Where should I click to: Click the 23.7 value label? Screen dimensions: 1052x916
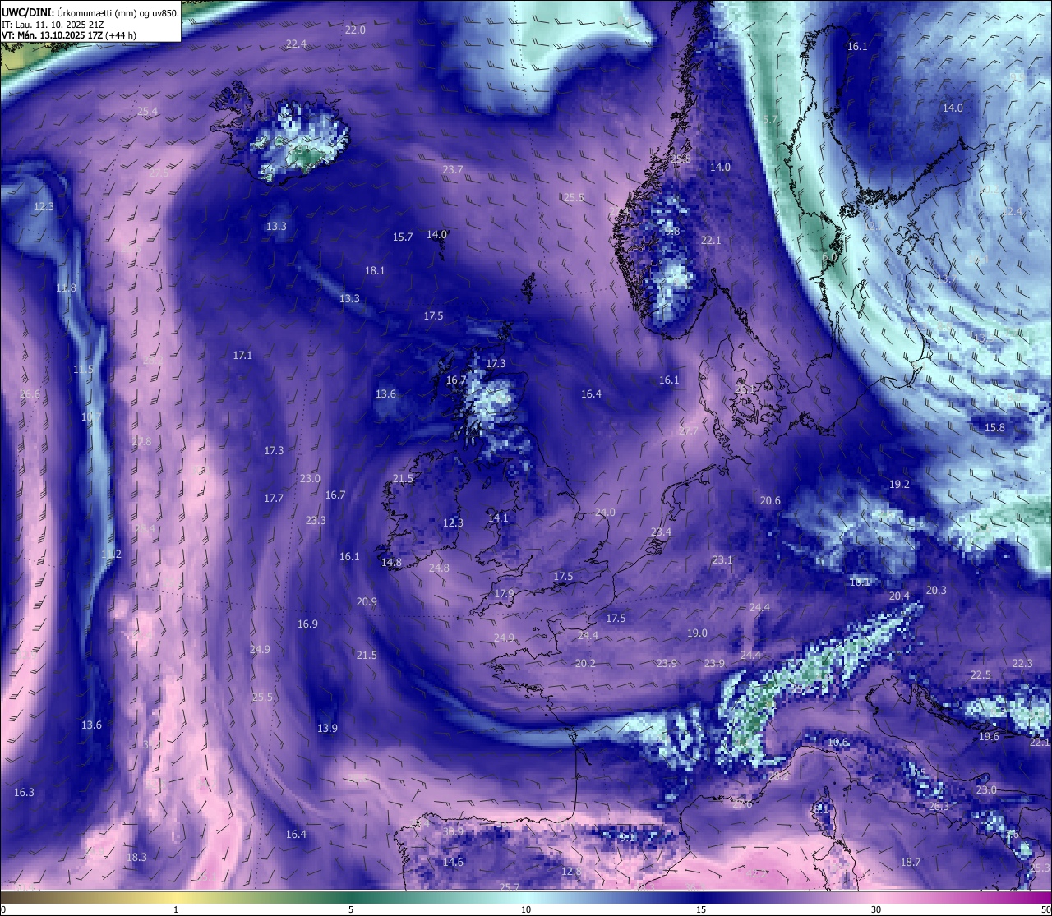[453, 169]
